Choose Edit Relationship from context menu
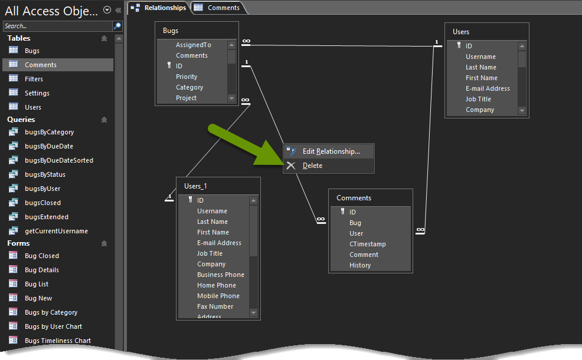Image resolution: width=582 pixels, height=360 pixels. (331, 151)
